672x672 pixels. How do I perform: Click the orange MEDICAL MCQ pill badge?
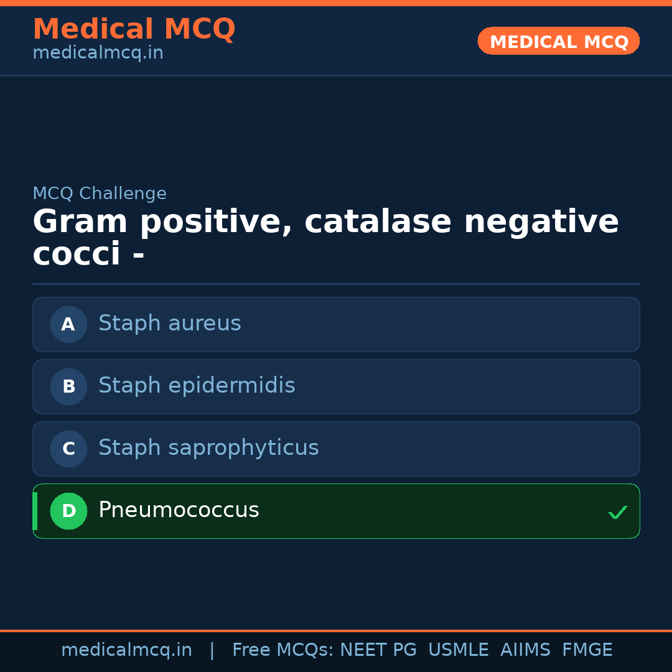[558, 41]
